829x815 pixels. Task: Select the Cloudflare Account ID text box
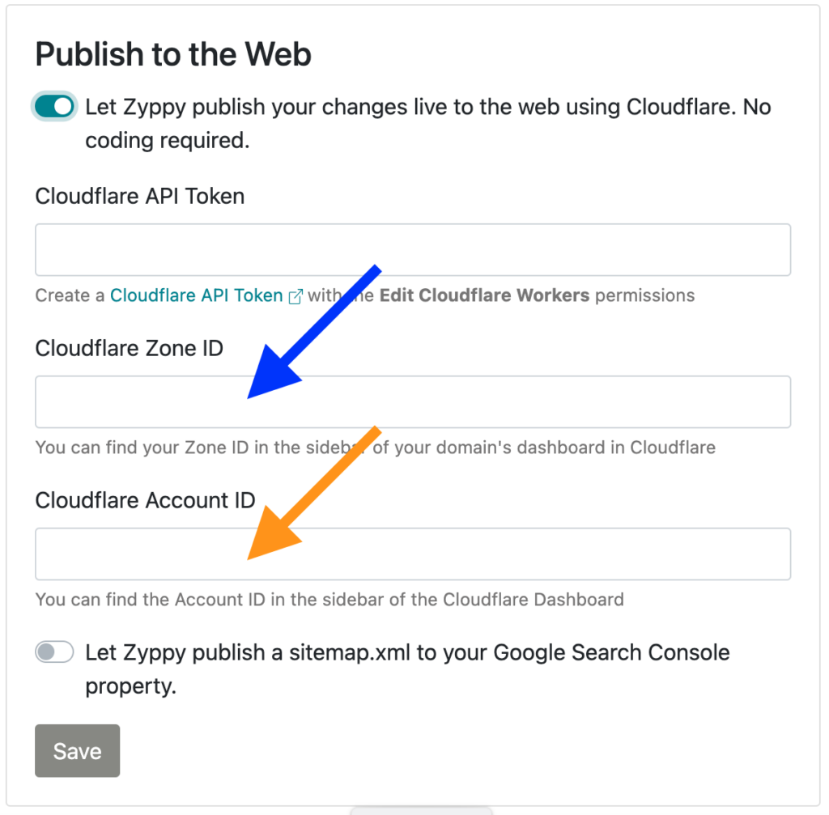coord(413,554)
